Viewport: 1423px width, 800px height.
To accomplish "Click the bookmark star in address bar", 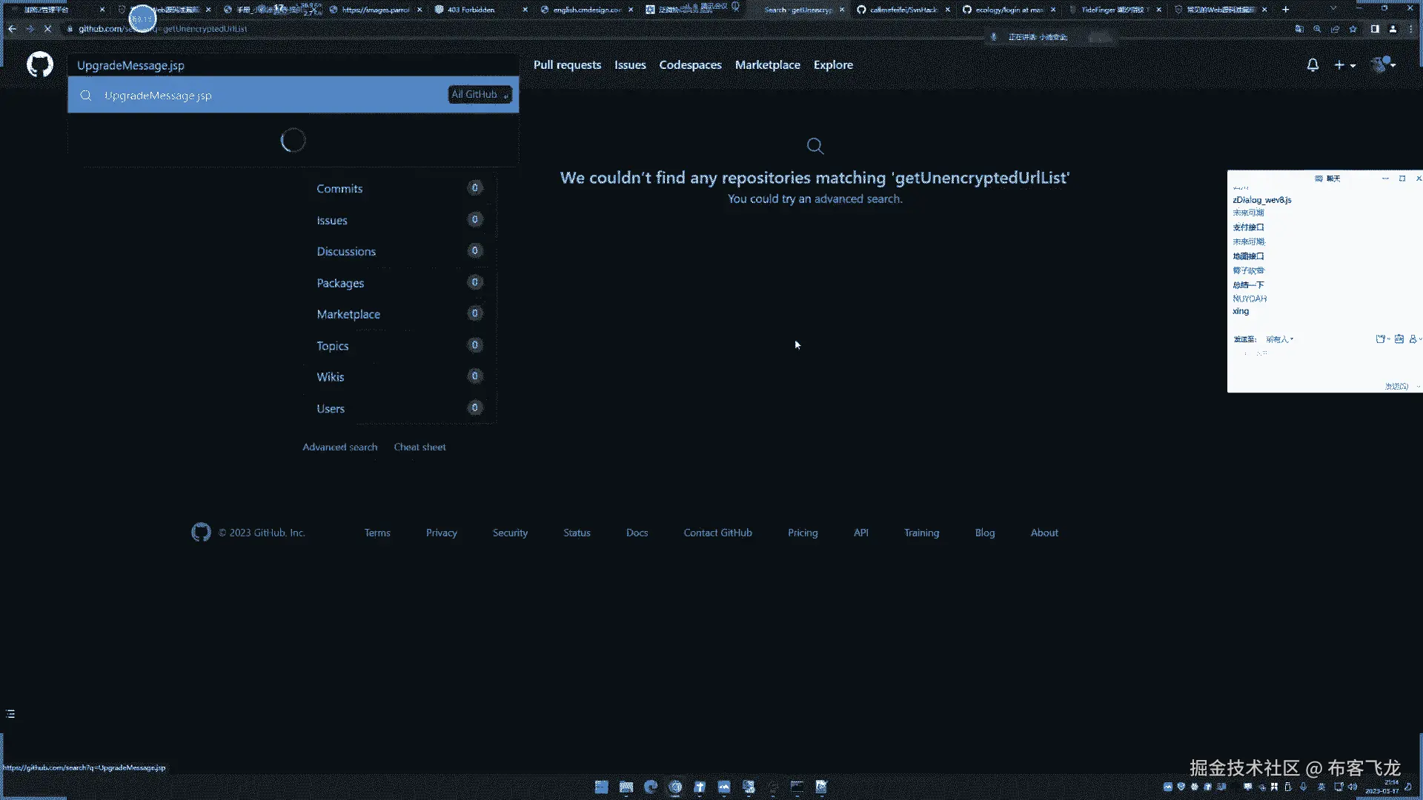I will [x=1353, y=29].
